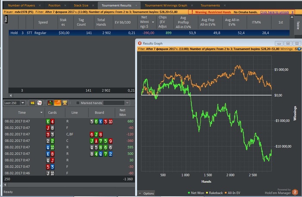
Task: Click the hands list scroll-left arrow
Action: point(5,185)
